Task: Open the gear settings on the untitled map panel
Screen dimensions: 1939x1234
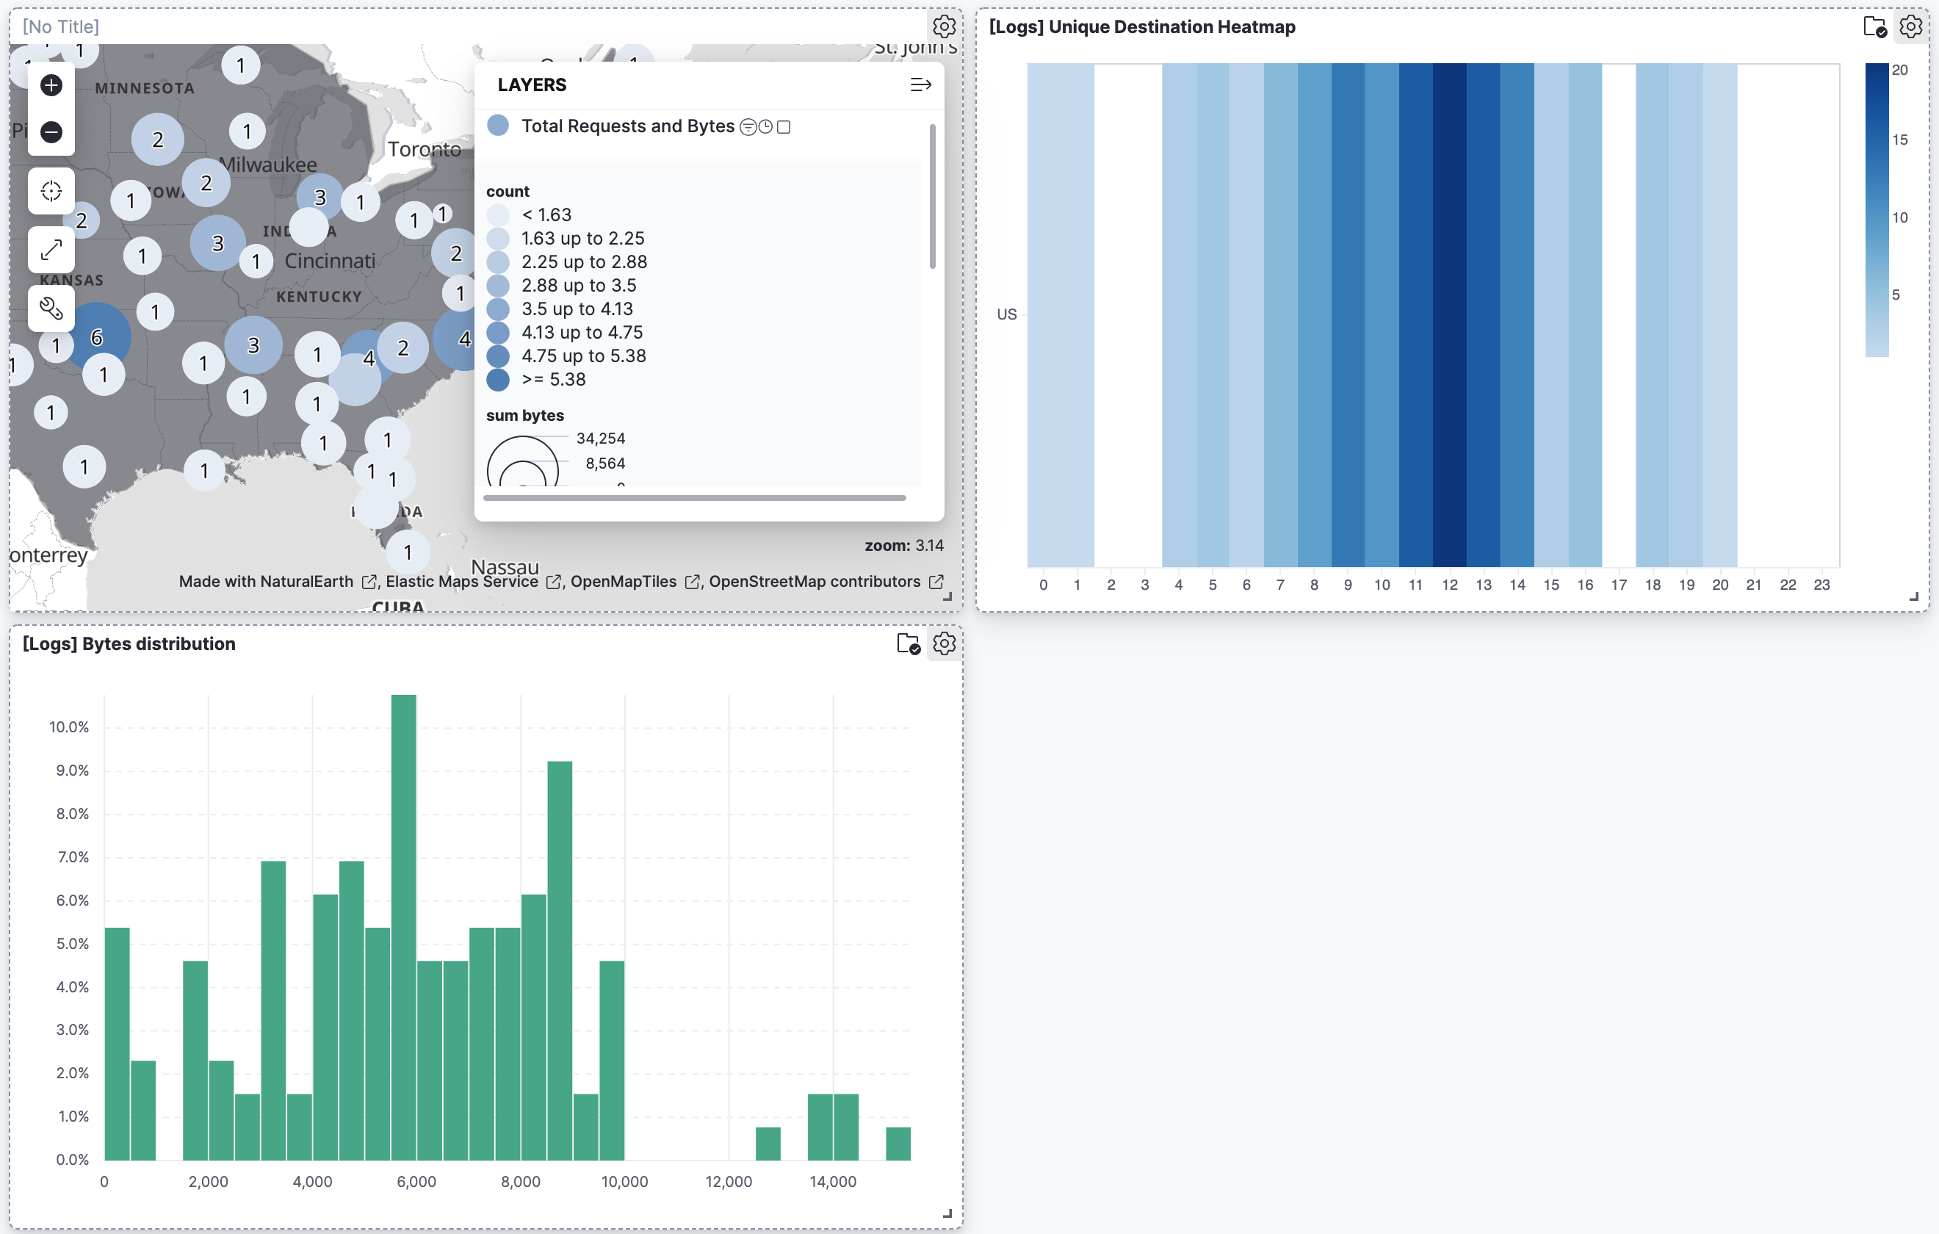Action: (944, 26)
